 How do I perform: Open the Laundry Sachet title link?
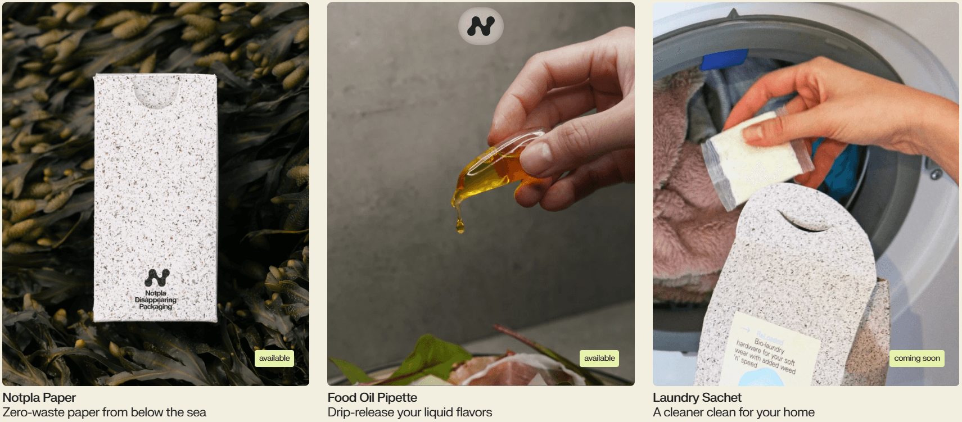pos(697,397)
